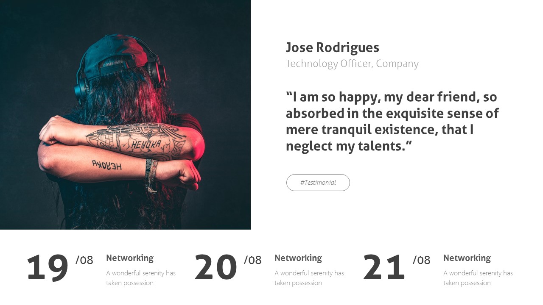This screenshot has height=305, width=543.
Task: Click the serenity description under third Networking
Action: click(x=478, y=278)
